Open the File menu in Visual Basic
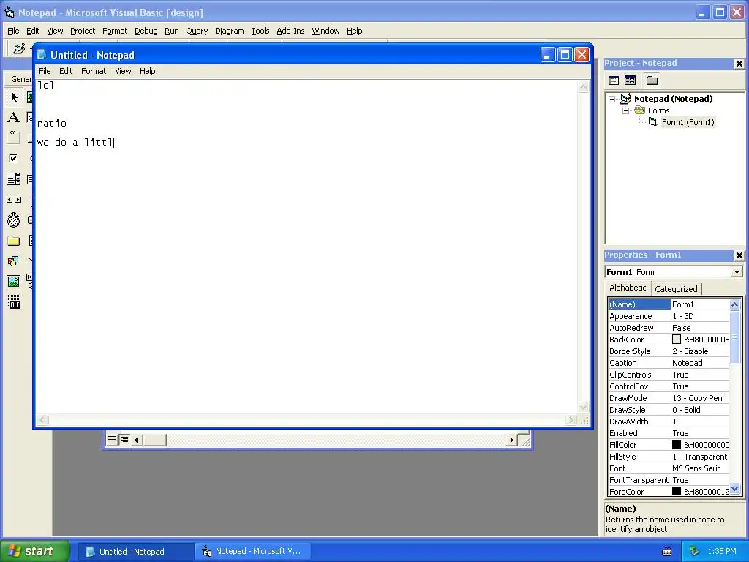 click(13, 31)
